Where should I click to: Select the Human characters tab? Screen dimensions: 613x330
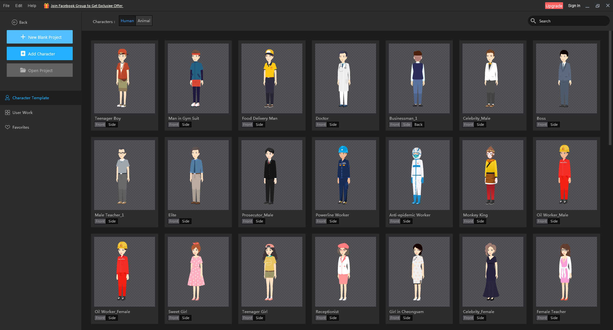click(127, 21)
